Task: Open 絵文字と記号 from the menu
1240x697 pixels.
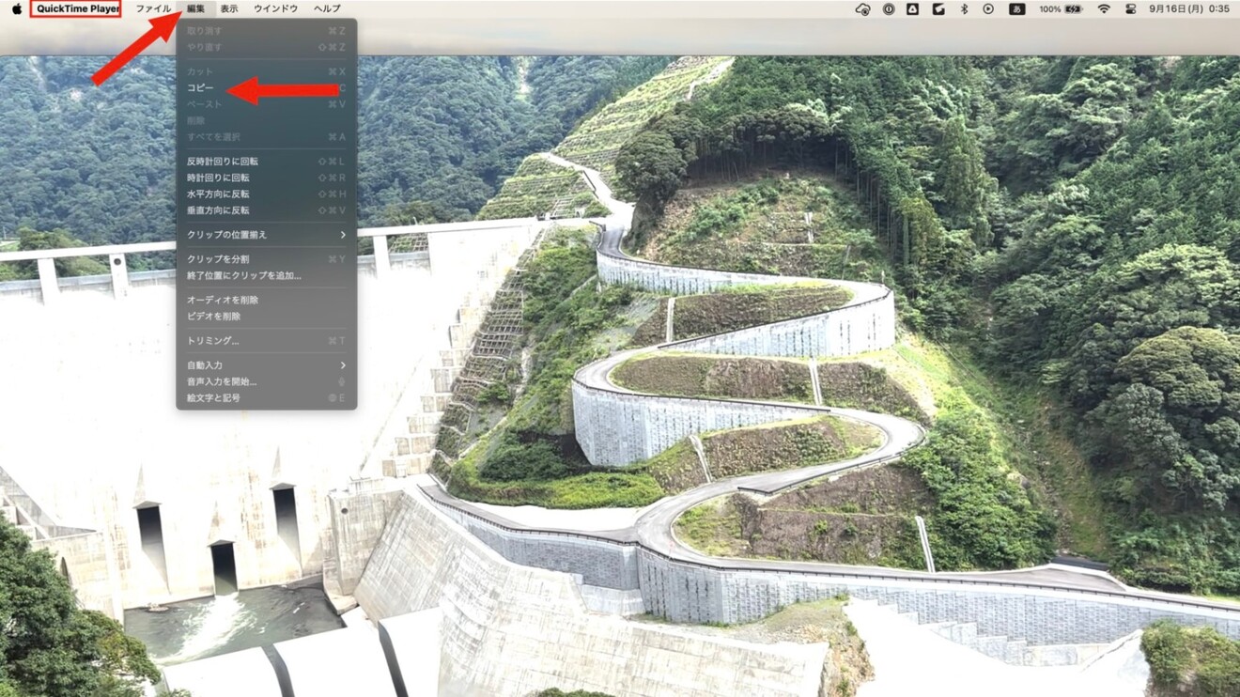Action: pos(267,398)
